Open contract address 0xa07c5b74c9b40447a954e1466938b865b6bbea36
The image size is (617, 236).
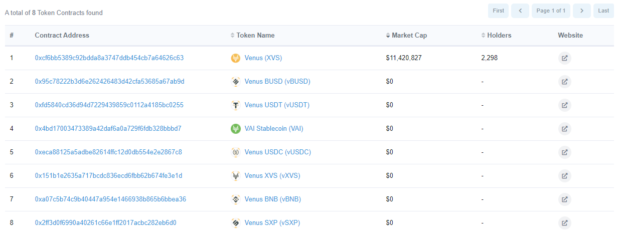(x=110, y=199)
